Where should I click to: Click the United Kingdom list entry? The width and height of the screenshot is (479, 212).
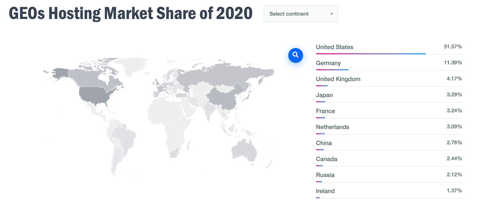click(338, 79)
